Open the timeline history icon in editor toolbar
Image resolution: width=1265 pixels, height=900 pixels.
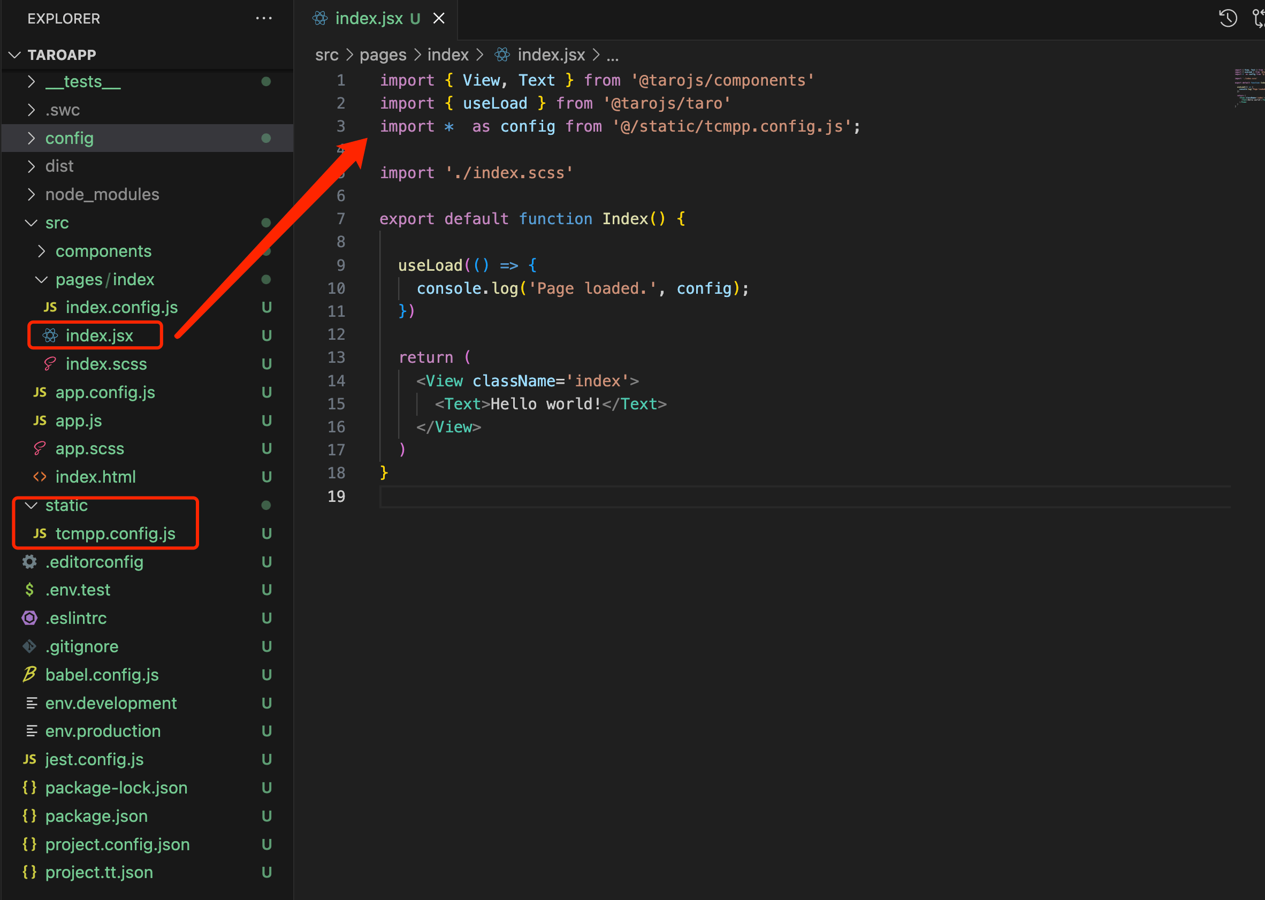click(1228, 18)
